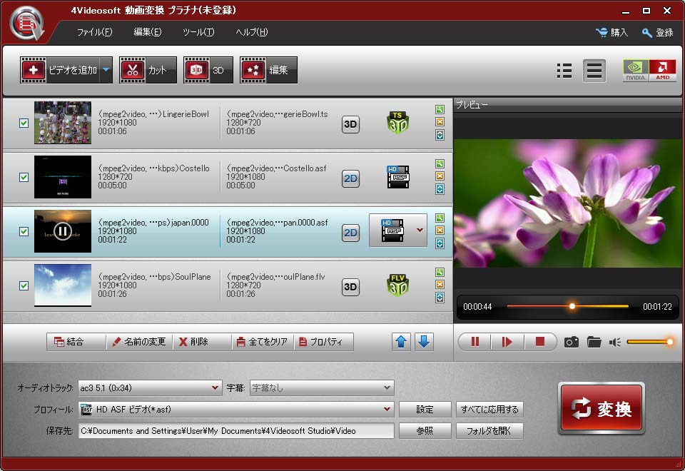685x471 pixels.
Task: Open the format dropdown for japan.0000
Action: click(x=398, y=231)
